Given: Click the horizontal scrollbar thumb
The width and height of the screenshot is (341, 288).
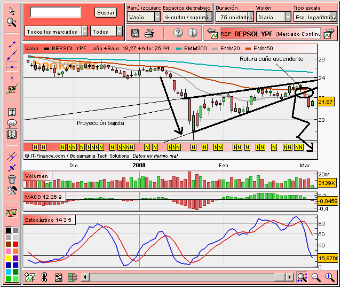Looking at the screenshot, I should 280,277.
